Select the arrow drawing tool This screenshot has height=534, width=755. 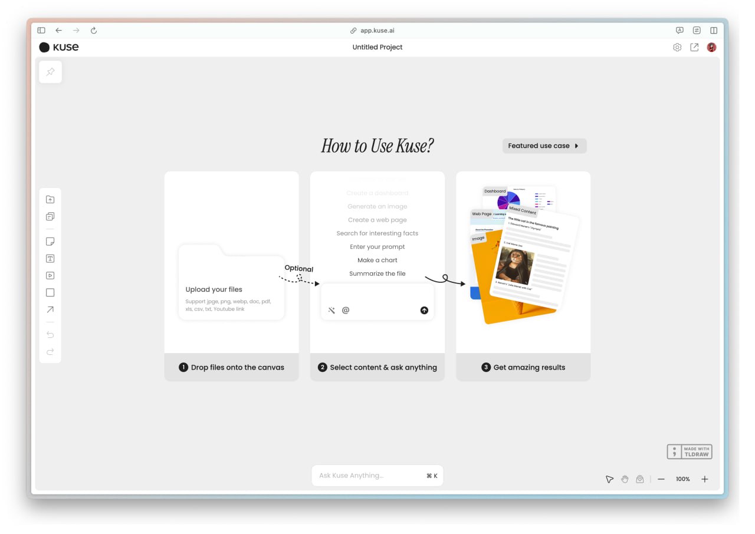50,309
